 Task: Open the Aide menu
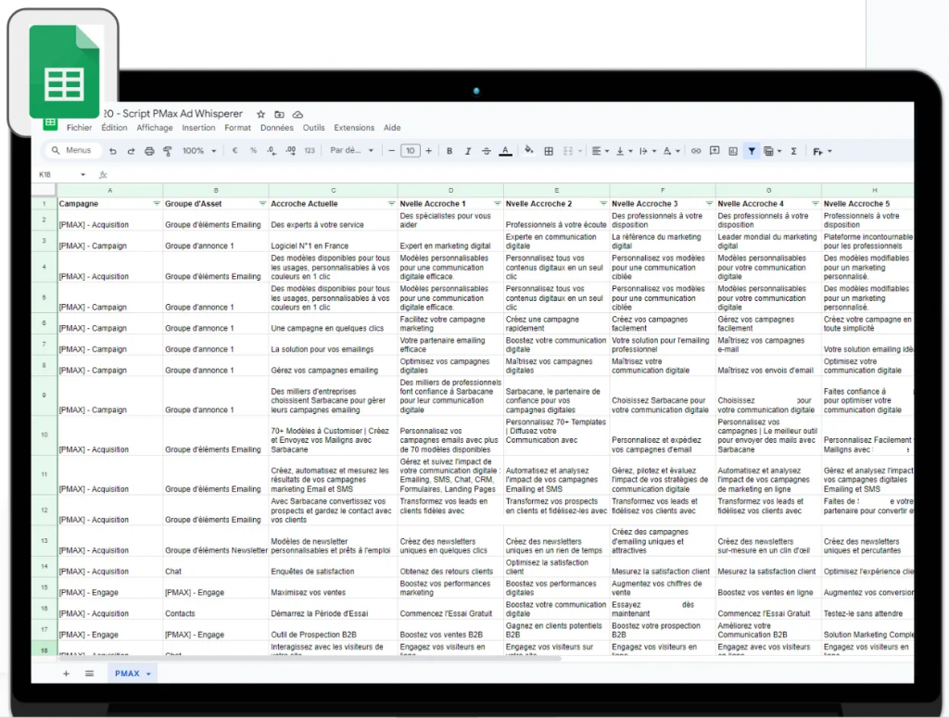tap(392, 128)
